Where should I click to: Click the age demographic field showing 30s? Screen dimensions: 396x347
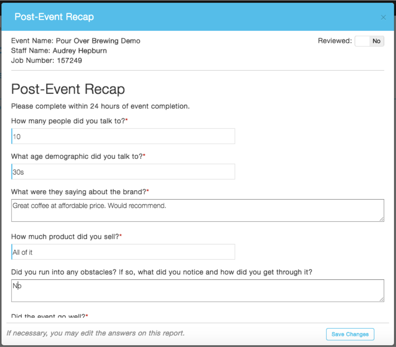[123, 172]
